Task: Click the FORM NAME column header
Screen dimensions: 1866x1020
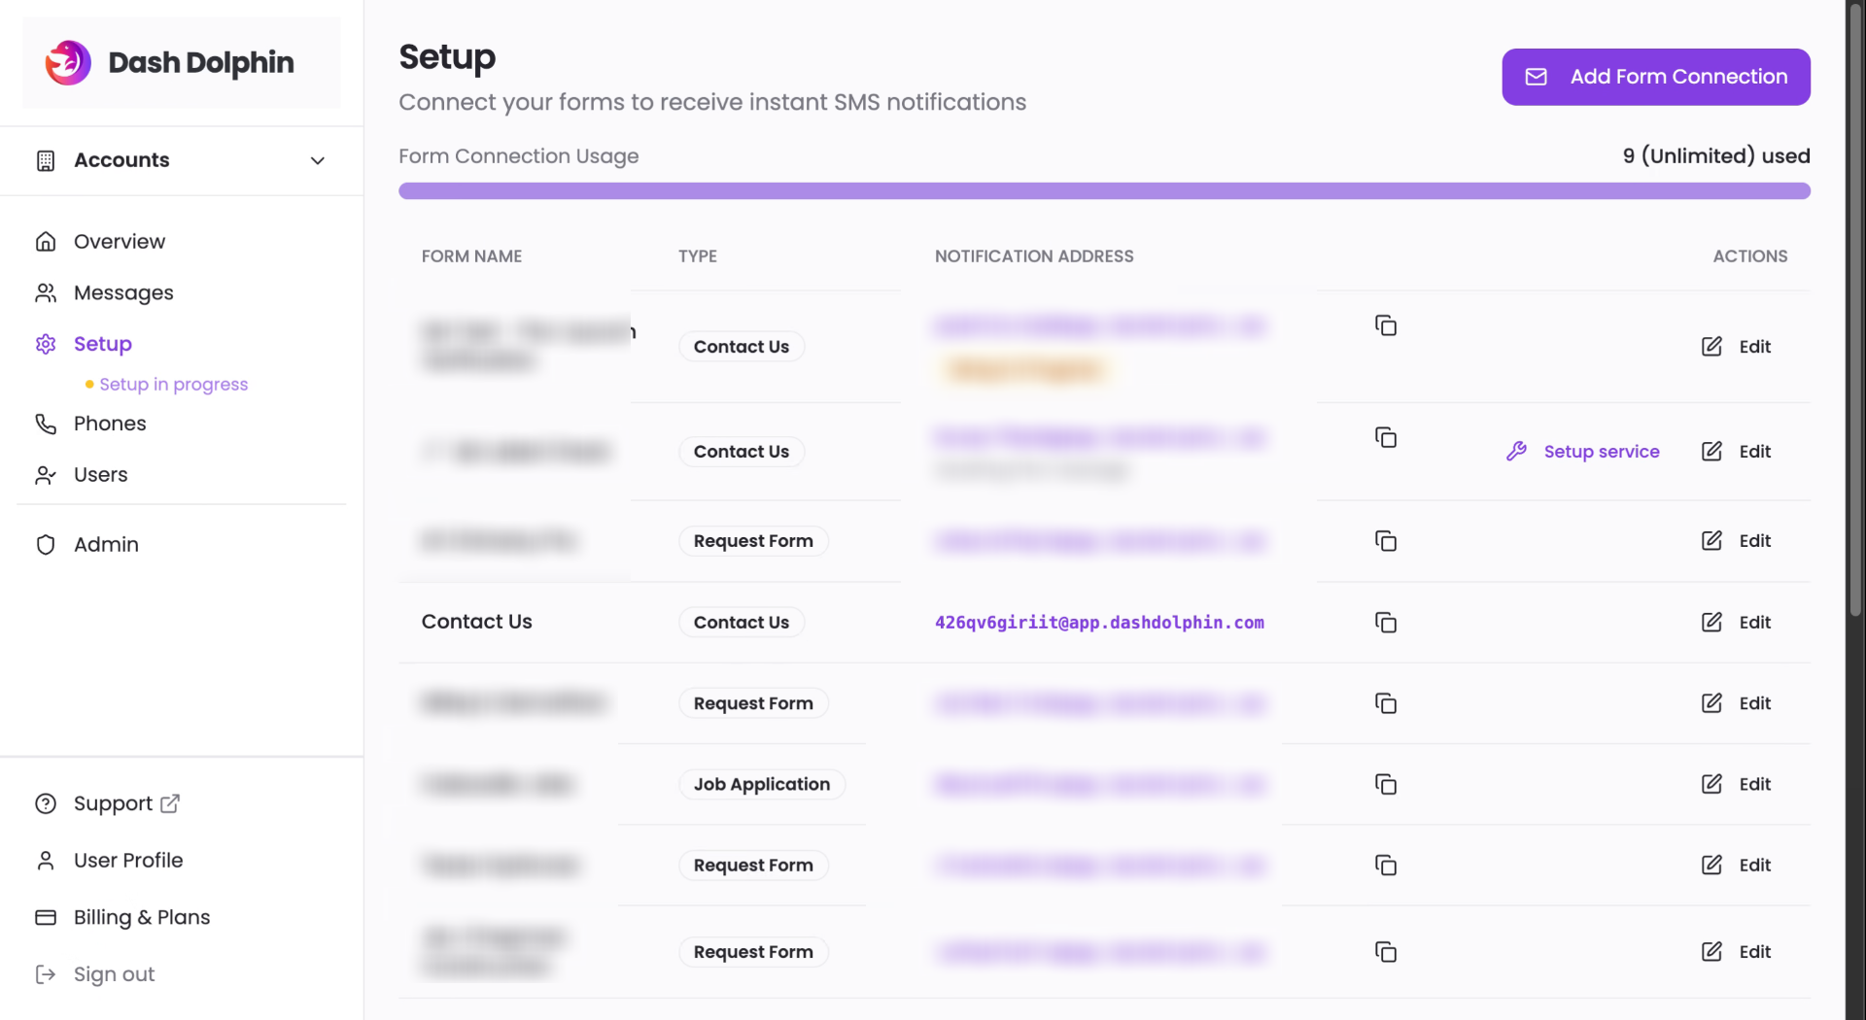Action: click(x=471, y=256)
